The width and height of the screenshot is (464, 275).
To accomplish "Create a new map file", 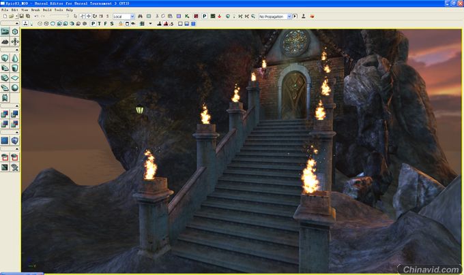I will point(5,16).
